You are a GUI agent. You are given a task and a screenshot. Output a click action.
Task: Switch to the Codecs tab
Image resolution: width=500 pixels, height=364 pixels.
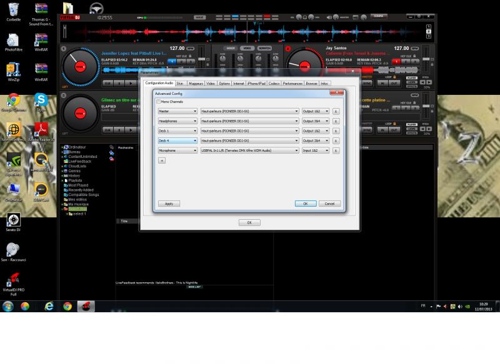(274, 84)
